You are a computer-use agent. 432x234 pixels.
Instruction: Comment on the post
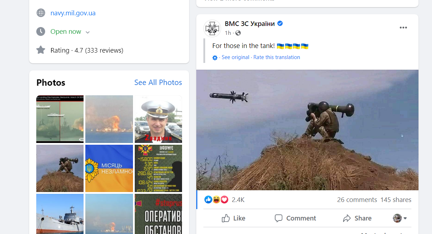(x=295, y=218)
